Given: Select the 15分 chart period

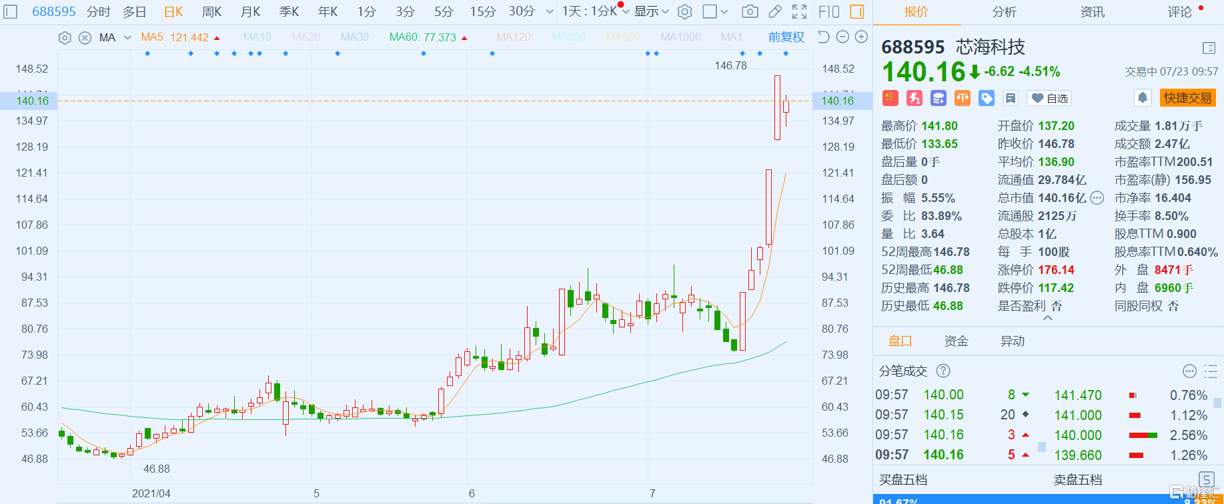Looking at the screenshot, I should click(x=483, y=11).
